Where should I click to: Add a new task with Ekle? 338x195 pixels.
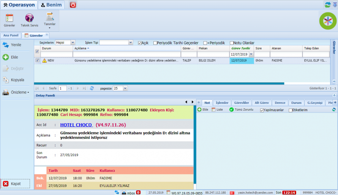point(10,57)
